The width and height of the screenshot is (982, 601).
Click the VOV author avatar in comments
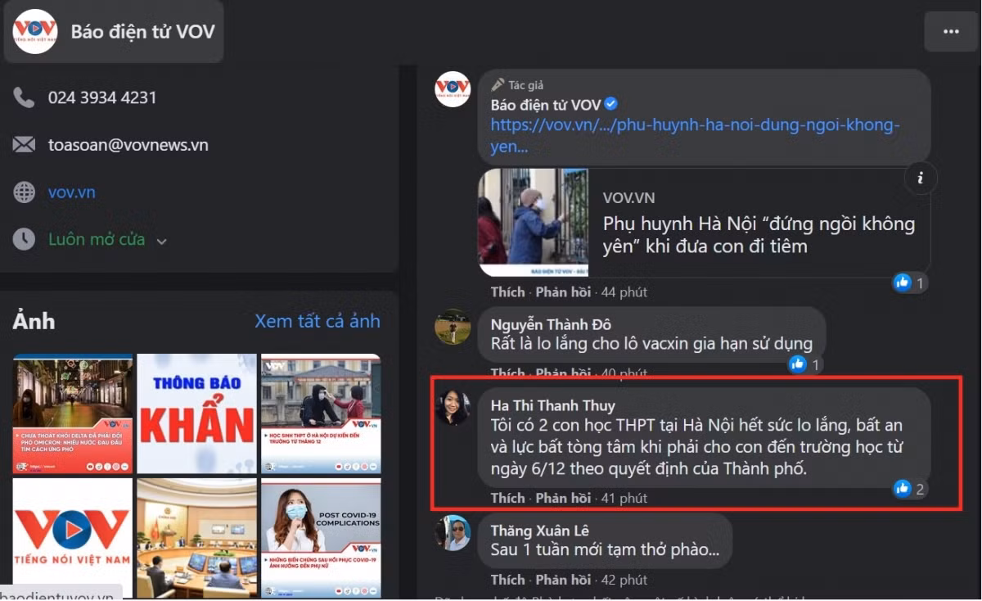point(453,89)
